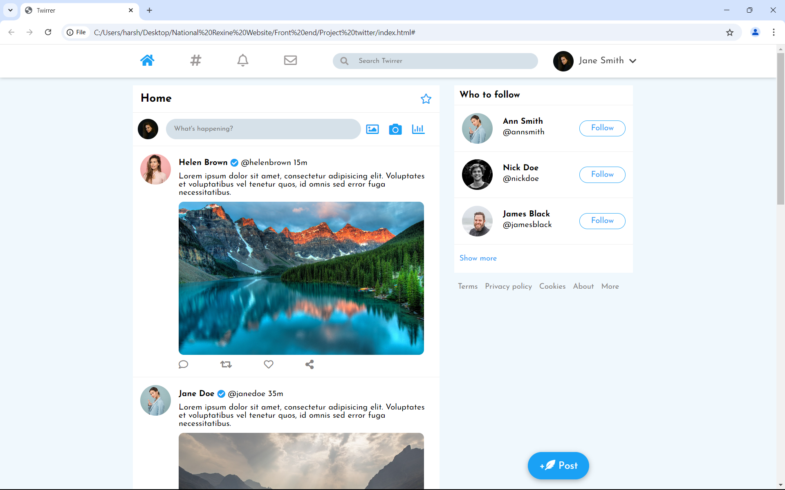
Task: Click Nick Doe's avatar in suggestions
Action: (x=477, y=174)
